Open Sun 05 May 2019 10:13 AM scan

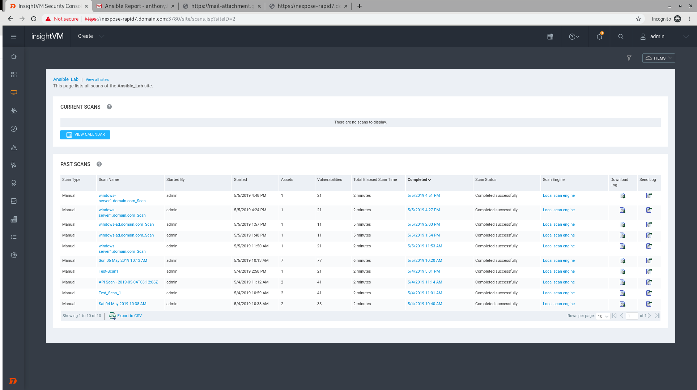pyautogui.click(x=123, y=260)
